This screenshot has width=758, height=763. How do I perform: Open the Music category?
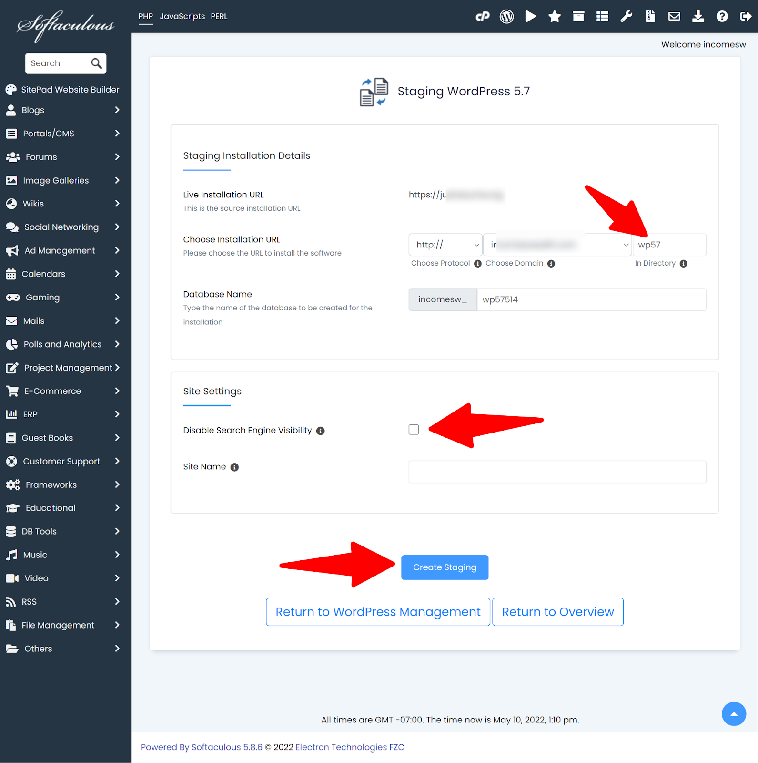click(62, 555)
